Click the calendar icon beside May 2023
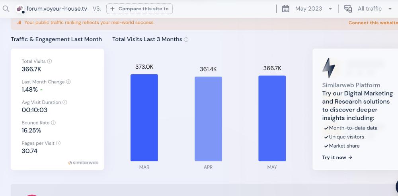 286,9
